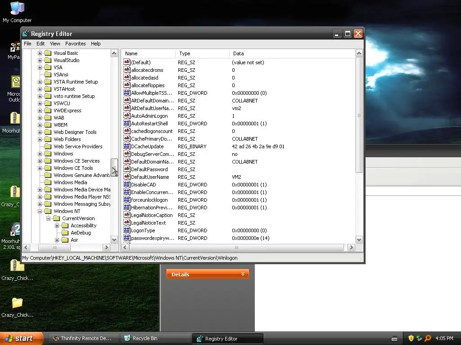Sort values by the Name column header
The width and height of the screenshot is (461, 345).
(x=148, y=53)
